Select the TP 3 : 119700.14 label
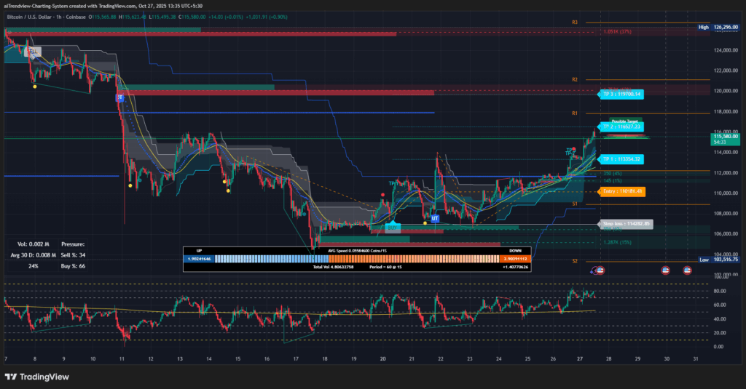746x389 pixels. (x=621, y=94)
